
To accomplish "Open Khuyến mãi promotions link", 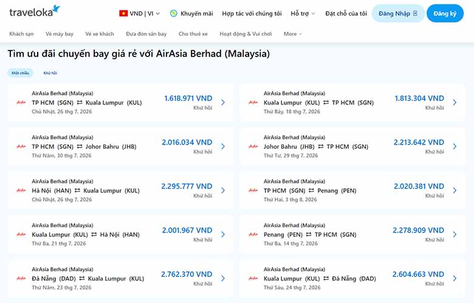I will pos(196,13).
